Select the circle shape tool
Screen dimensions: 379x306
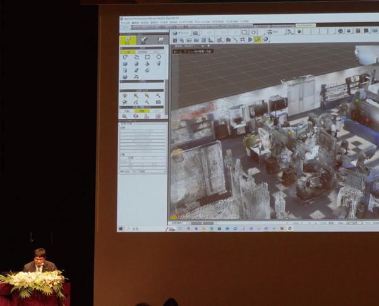pos(159,57)
